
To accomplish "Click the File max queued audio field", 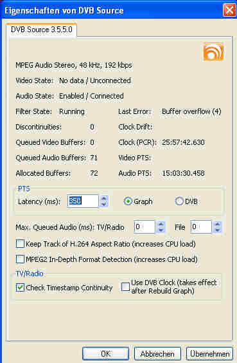I will (x=201, y=227).
